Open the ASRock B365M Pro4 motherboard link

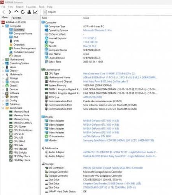(120, 78)
